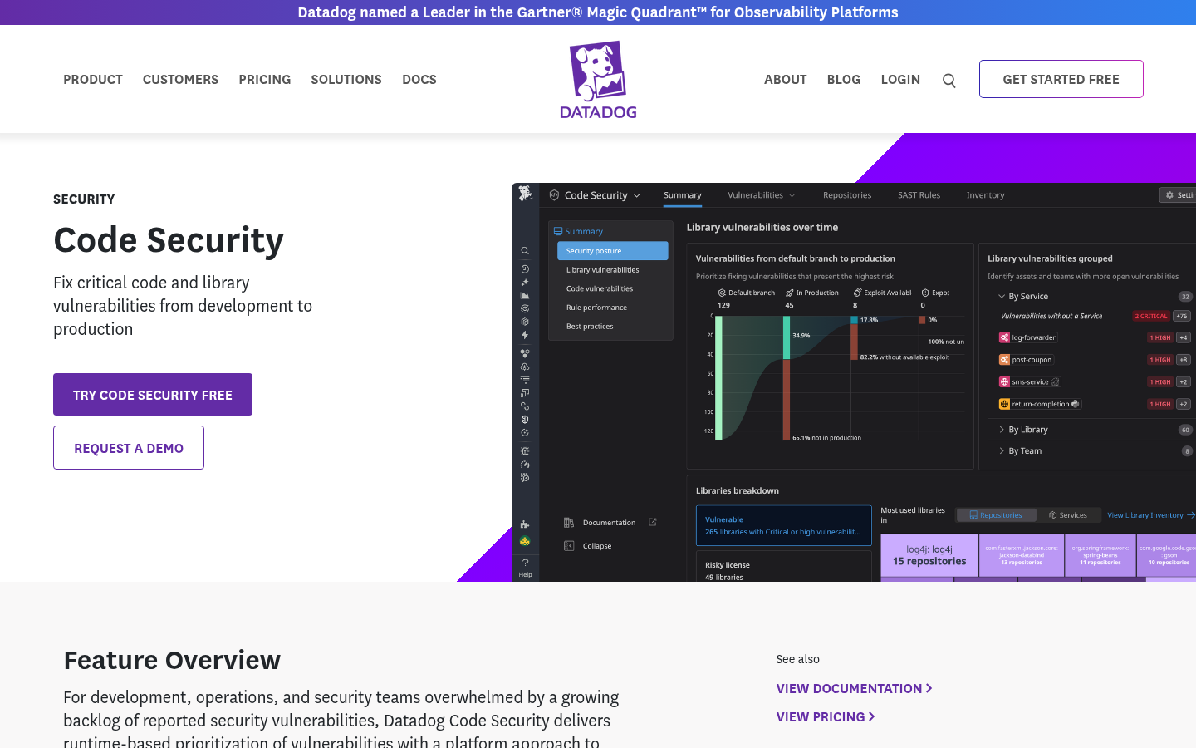Image resolution: width=1196 pixels, height=748 pixels.
Task: Click the Gartner Magic Quadrant banner
Action: 598,12
